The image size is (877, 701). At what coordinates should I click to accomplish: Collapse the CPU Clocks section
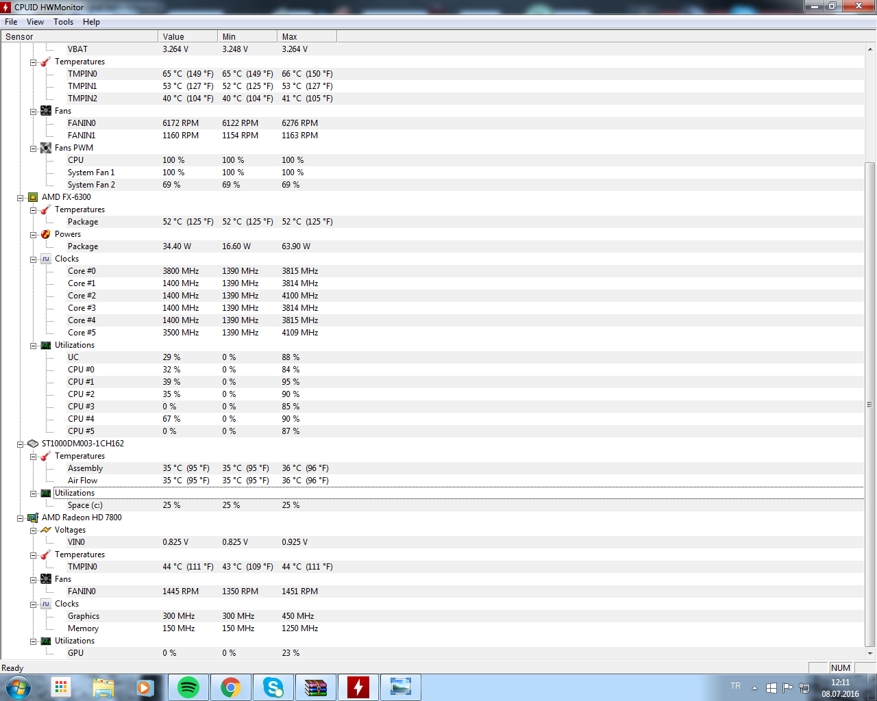(34, 259)
